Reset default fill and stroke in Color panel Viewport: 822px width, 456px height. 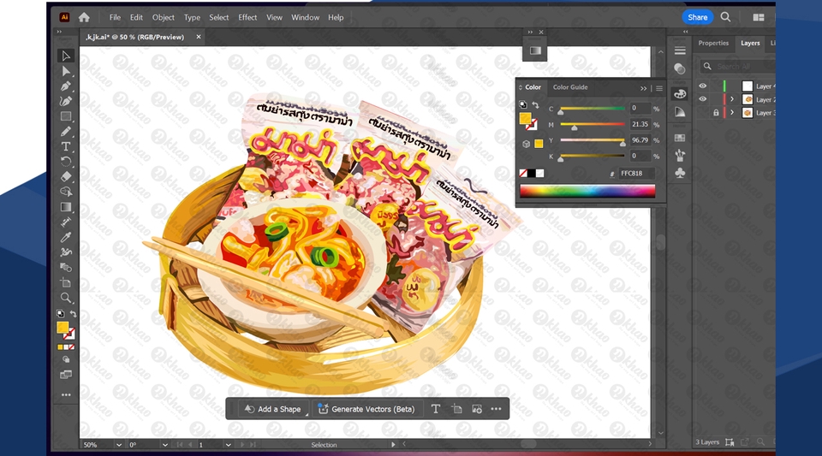coord(523,104)
